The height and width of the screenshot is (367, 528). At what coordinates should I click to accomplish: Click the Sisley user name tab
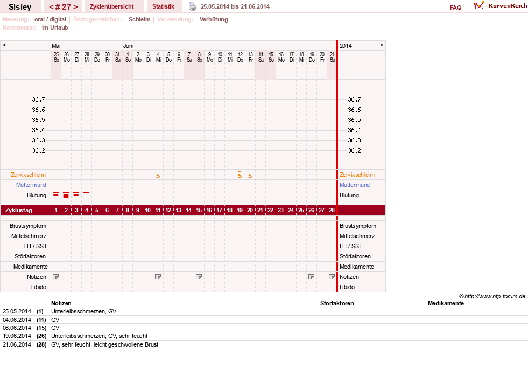tap(20, 7)
